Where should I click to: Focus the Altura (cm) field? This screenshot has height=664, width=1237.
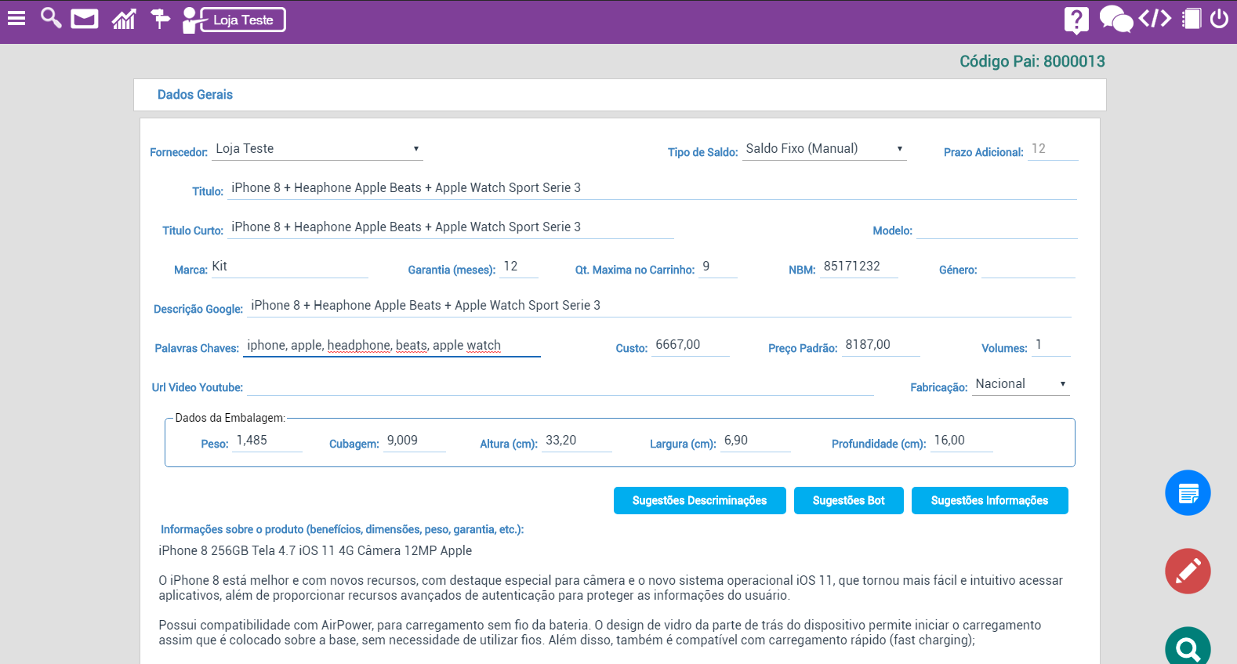pos(577,441)
